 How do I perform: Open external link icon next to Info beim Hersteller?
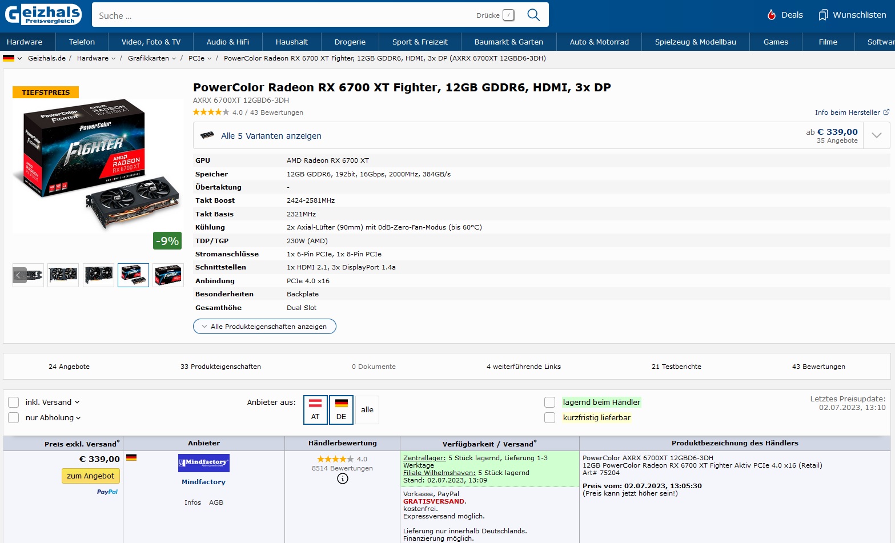point(886,112)
